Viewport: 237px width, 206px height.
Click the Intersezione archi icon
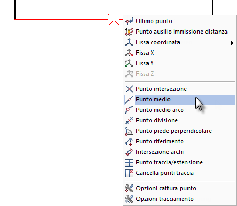click(129, 152)
